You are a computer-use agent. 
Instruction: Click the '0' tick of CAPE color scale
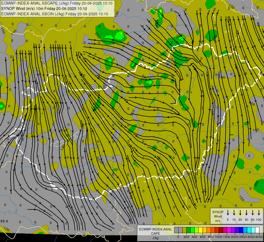178,237
